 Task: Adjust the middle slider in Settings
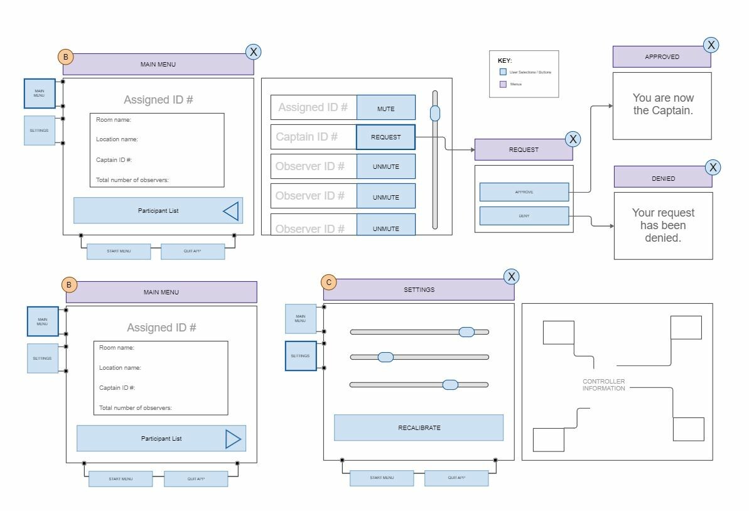[x=384, y=357]
